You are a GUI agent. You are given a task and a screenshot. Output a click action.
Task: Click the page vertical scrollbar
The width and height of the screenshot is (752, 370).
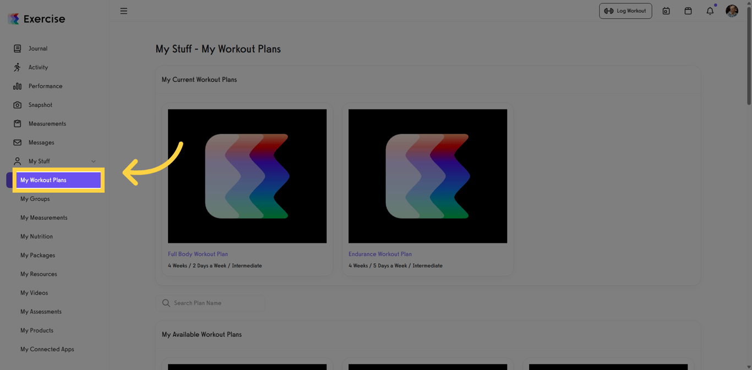tap(749, 55)
